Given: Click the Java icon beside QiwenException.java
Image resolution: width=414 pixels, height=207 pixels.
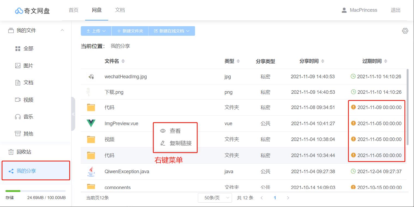Looking at the screenshot, I should pos(91,171).
